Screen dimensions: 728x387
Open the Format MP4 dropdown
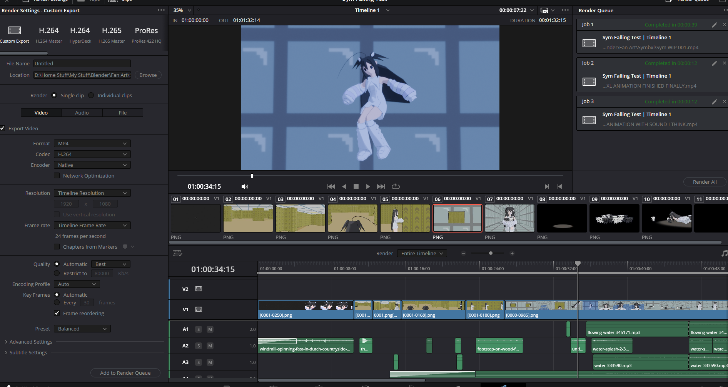[x=92, y=143]
